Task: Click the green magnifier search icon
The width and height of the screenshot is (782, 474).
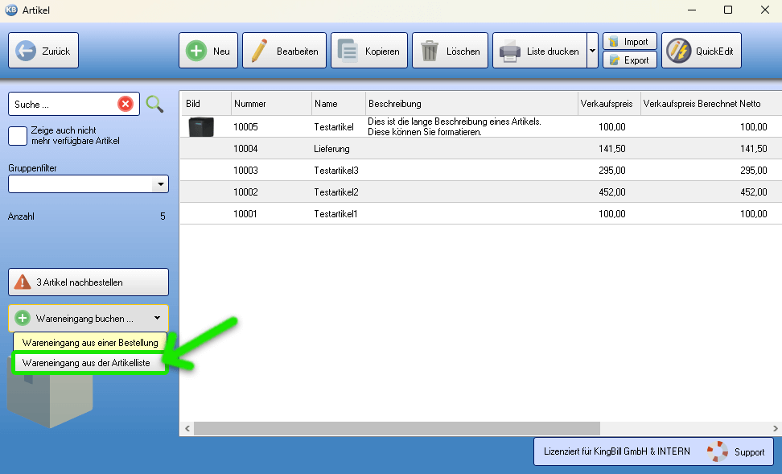Action: (x=154, y=104)
